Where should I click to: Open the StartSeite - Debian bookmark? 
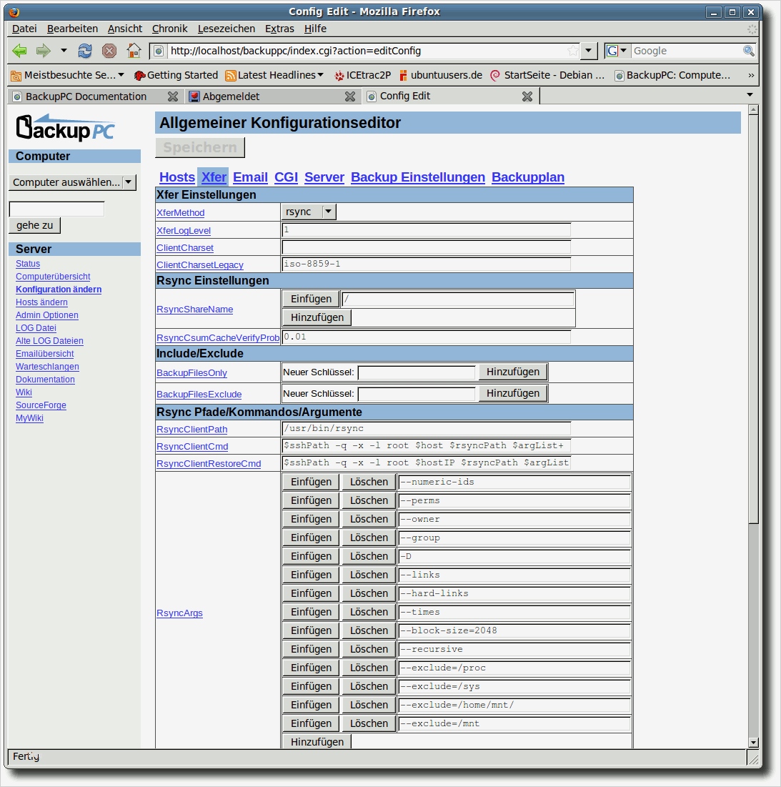click(547, 75)
